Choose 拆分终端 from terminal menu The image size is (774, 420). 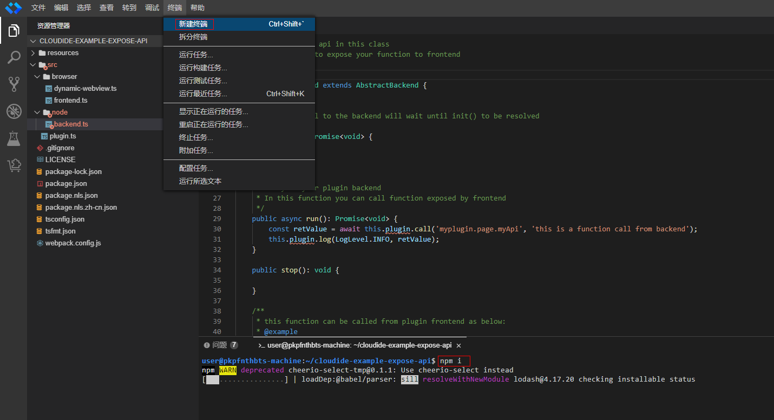pyautogui.click(x=193, y=37)
